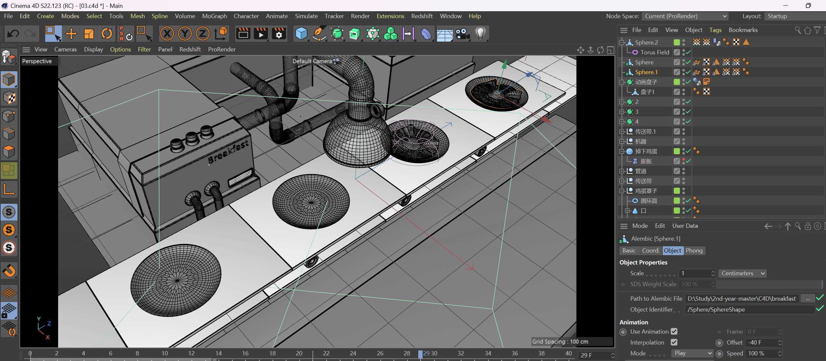The height and width of the screenshot is (361, 826).
Task: Open the Node Space dropdown
Action: point(685,16)
